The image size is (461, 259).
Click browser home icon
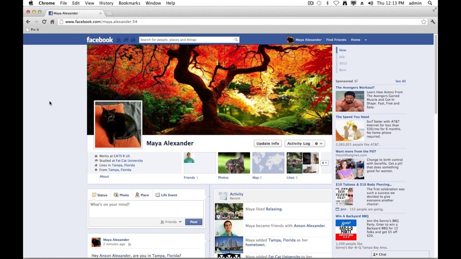tap(52, 22)
